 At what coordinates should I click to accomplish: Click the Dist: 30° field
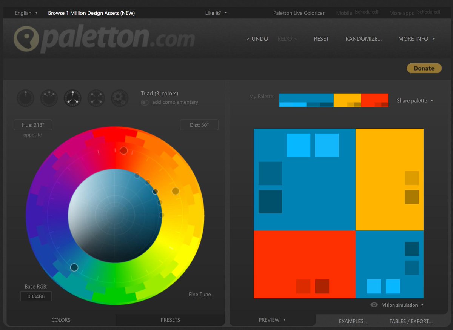click(x=199, y=125)
